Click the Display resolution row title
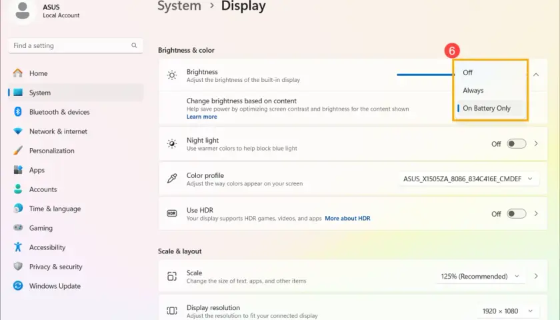The width and height of the screenshot is (560, 320). point(213,307)
